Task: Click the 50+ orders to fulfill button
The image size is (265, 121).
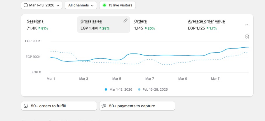Action: click(x=59, y=106)
